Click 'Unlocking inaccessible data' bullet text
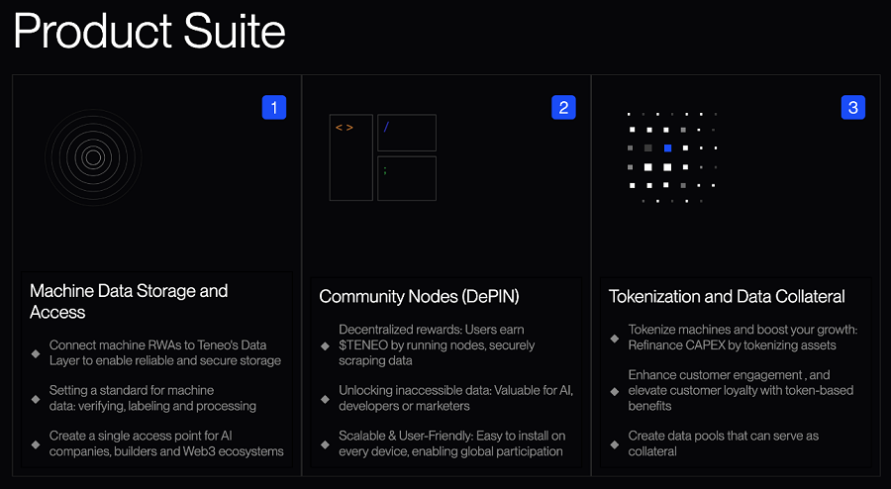 point(455,398)
